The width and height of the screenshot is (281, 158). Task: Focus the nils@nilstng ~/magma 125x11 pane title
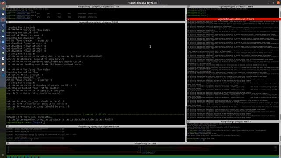point(236,122)
